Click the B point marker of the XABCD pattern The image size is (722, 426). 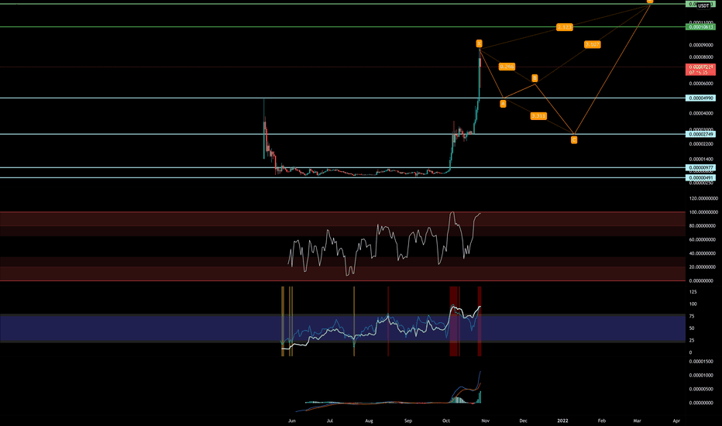[x=535, y=78]
